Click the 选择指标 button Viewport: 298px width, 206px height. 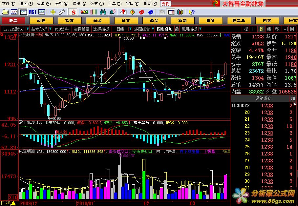[101, 29]
